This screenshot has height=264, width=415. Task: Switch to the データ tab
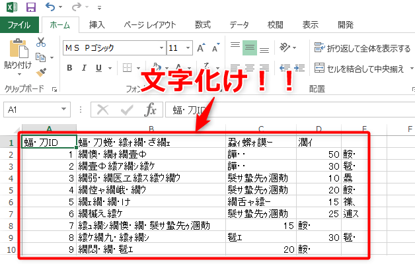coord(239,25)
